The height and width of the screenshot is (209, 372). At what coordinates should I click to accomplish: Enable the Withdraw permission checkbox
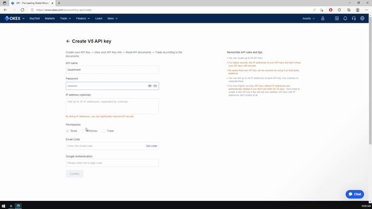tap(83, 131)
